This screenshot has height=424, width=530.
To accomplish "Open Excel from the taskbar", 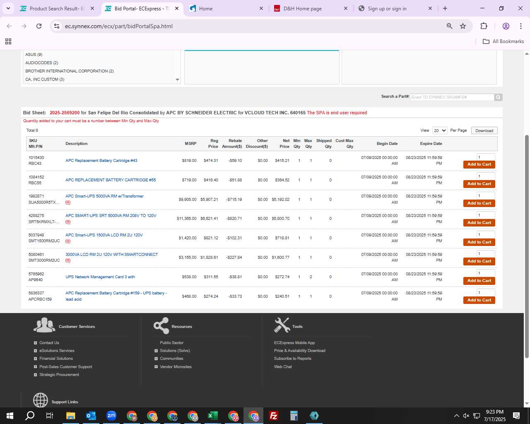I will pyautogui.click(x=212, y=416).
